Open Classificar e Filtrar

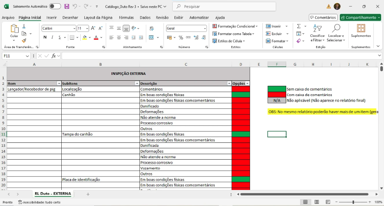point(318,33)
